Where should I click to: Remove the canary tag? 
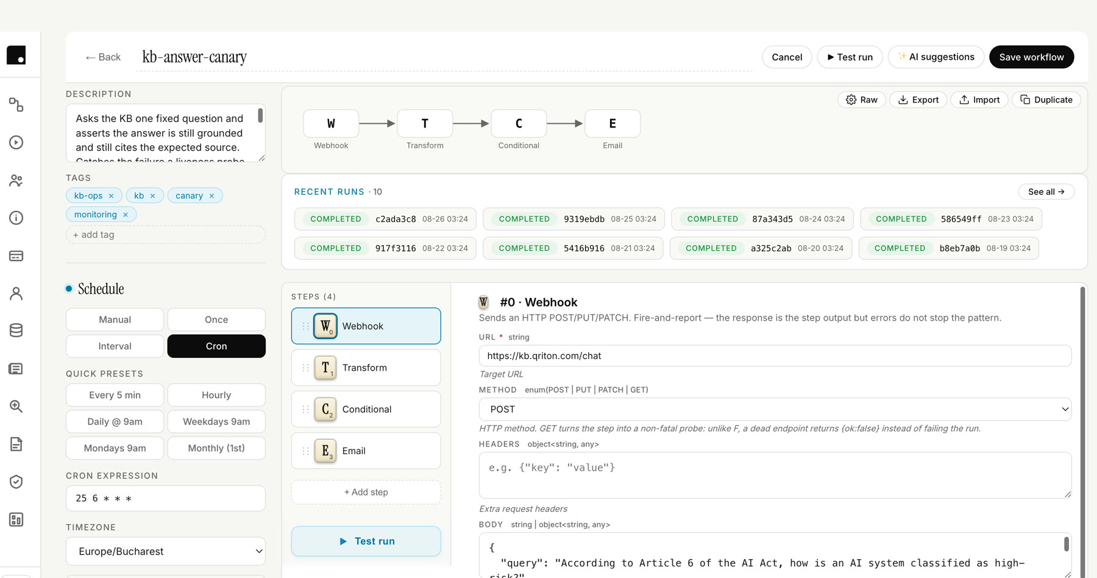[211, 196]
